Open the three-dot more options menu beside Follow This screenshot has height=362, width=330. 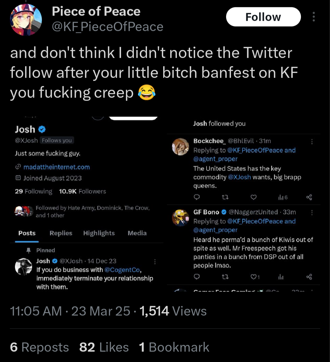[x=313, y=17]
